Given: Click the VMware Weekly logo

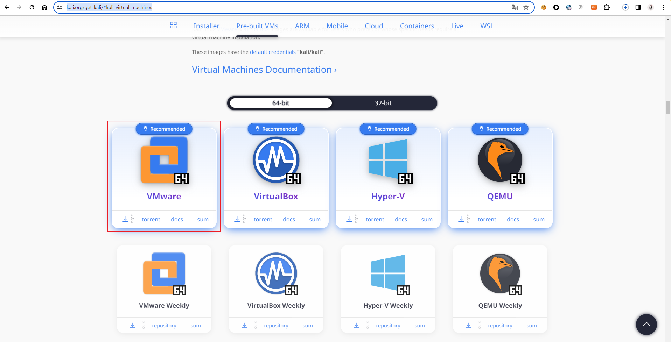Looking at the screenshot, I should click(x=164, y=274).
